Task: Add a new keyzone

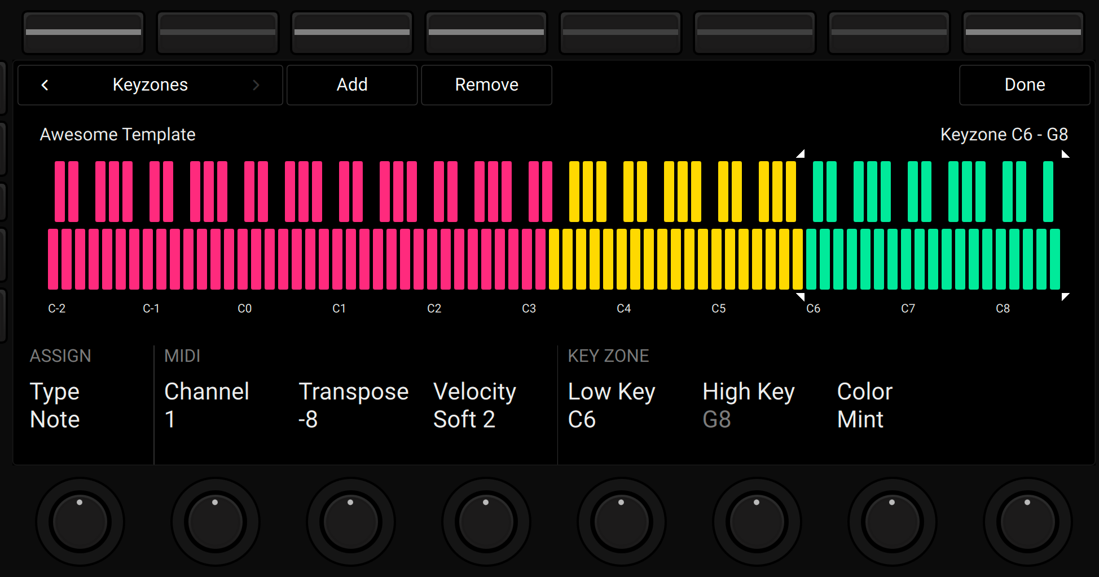Action: 351,85
